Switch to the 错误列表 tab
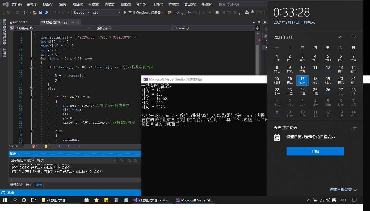The width and height of the screenshot is (370, 211). 16,185
